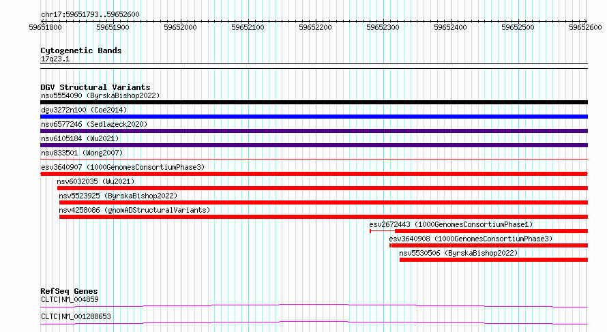Image resolution: width=607 pixels, height=332 pixels.
Task: Open variant esv2672443 (1000GenomesConsortiumPhase1) label
Action: pyautogui.click(x=451, y=224)
